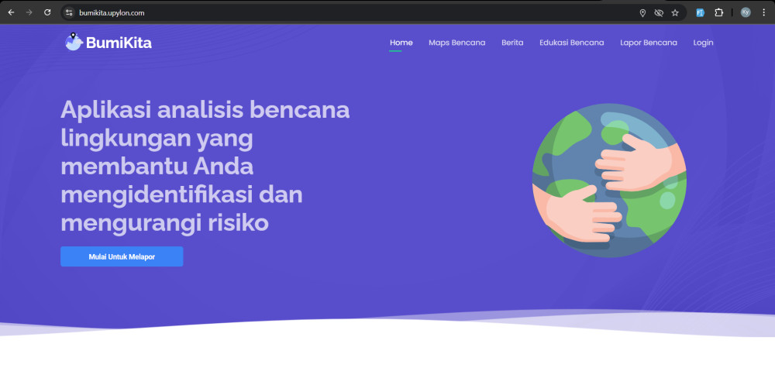The width and height of the screenshot is (775, 392).
Task: Reload the page with the refresh icon
Action: click(x=47, y=12)
